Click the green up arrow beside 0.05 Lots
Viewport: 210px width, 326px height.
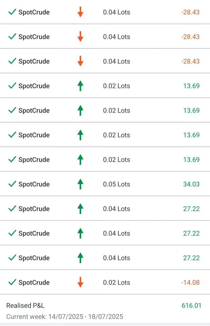click(x=80, y=184)
